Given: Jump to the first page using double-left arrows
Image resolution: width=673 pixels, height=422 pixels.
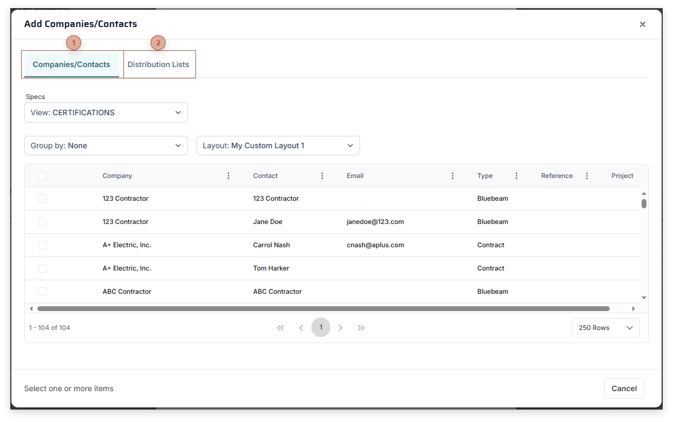Looking at the screenshot, I should [x=280, y=327].
